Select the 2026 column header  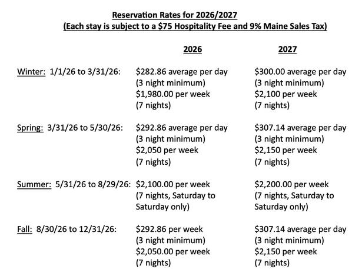point(191,49)
